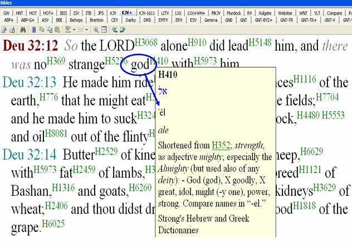
Task: Select the GNT-TR+ tab
Action: pyautogui.click(x=309, y=20)
